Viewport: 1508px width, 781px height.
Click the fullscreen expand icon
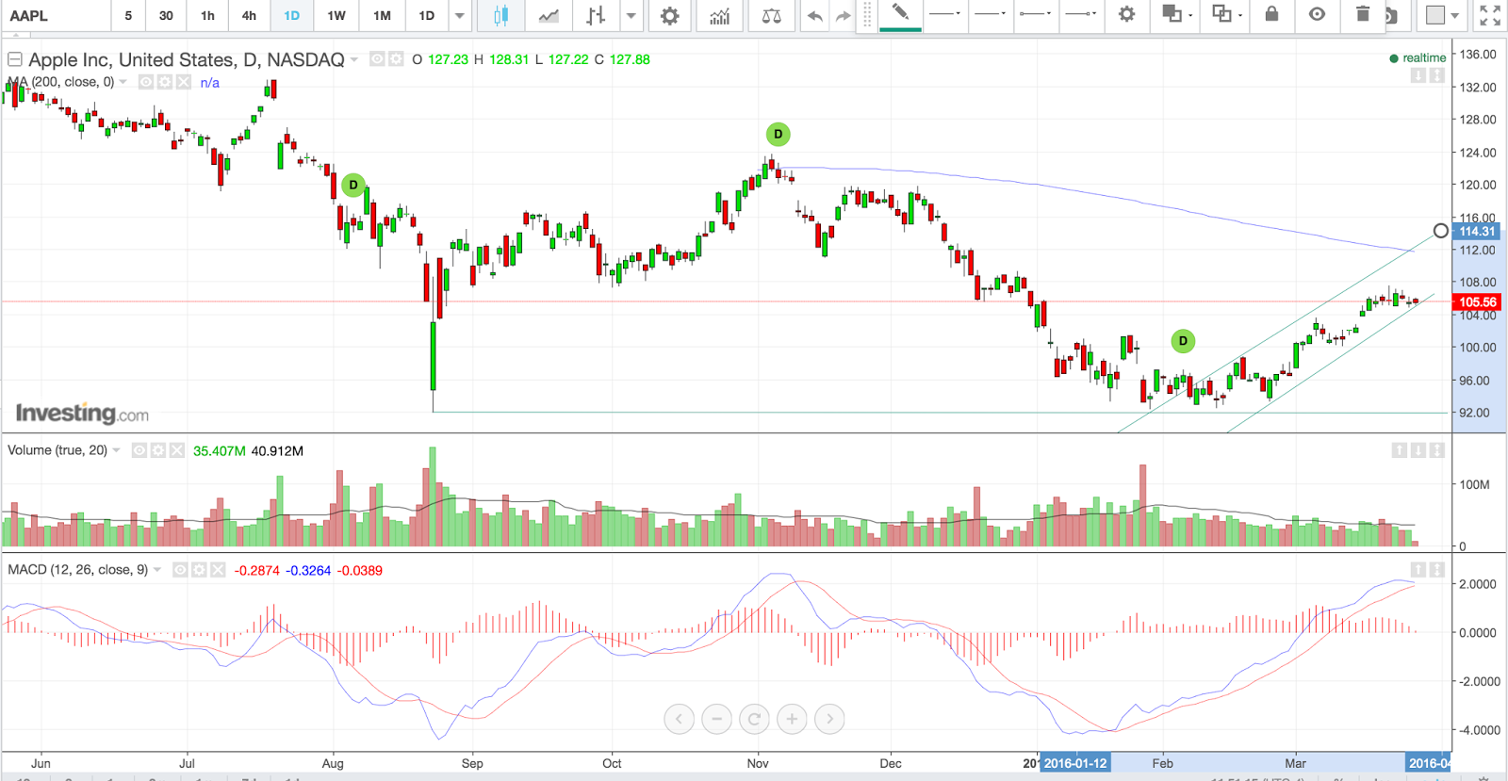pos(1490,15)
